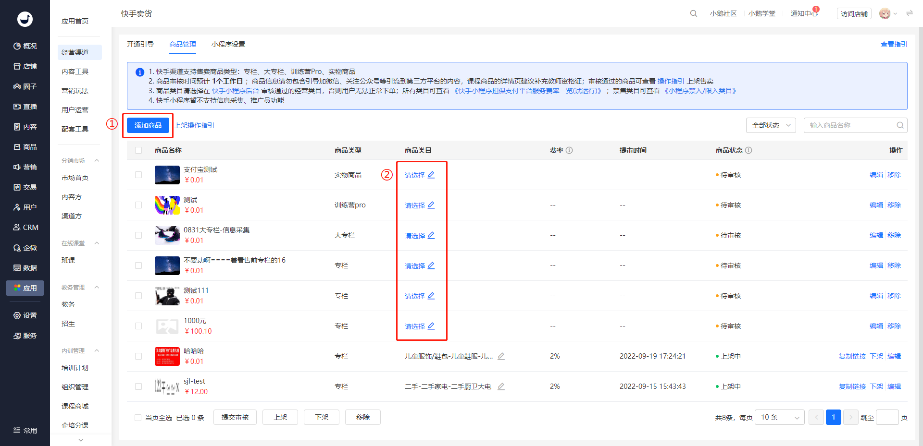Open the 10 条 page size dropdown
923x446 pixels.
pos(780,417)
